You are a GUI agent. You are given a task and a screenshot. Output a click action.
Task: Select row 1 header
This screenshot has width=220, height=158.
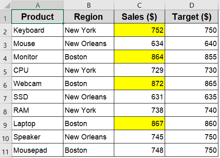point(6,17)
